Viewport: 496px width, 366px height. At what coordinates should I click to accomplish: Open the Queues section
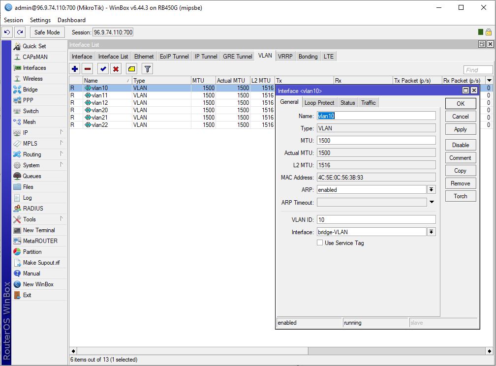pos(31,176)
